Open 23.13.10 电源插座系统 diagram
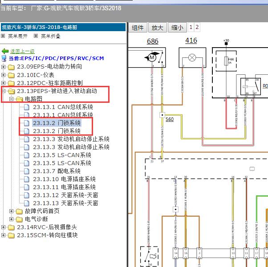Viewport: 268px width, 267px height. [x=64, y=179]
